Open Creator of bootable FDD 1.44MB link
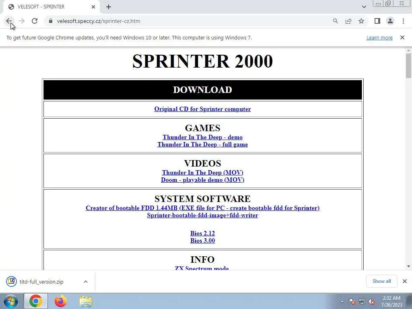This screenshot has height=309, width=412. 203,208
